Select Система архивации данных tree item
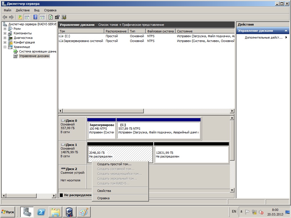This screenshot has width=291, height=218. [x=38, y=51]
